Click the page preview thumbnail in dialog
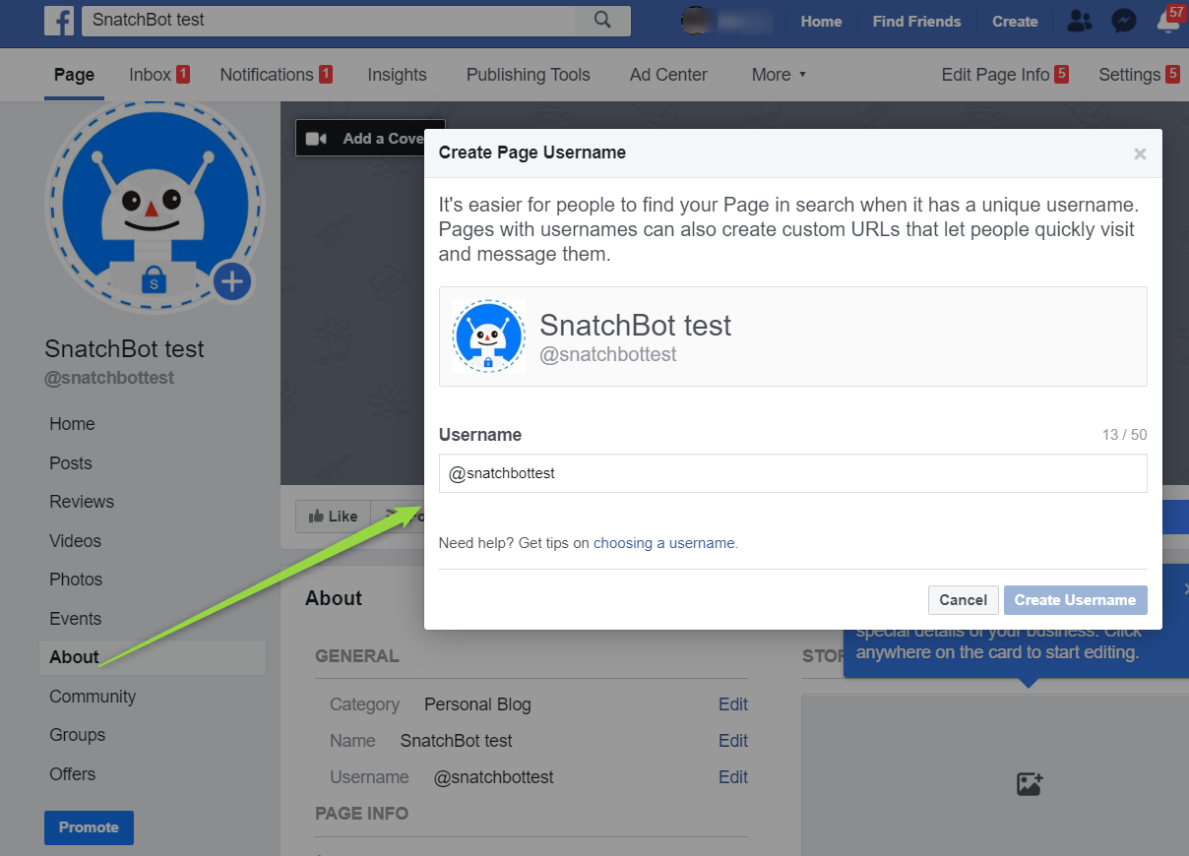The height and width of the screenshot is (856, 1189). click(489, 336)
